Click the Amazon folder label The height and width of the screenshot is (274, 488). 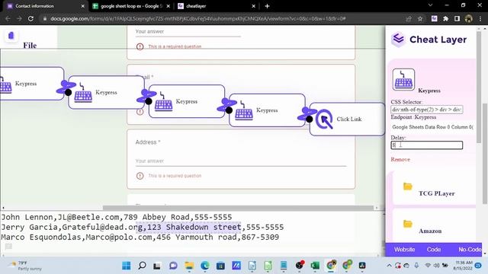point(430,231)
